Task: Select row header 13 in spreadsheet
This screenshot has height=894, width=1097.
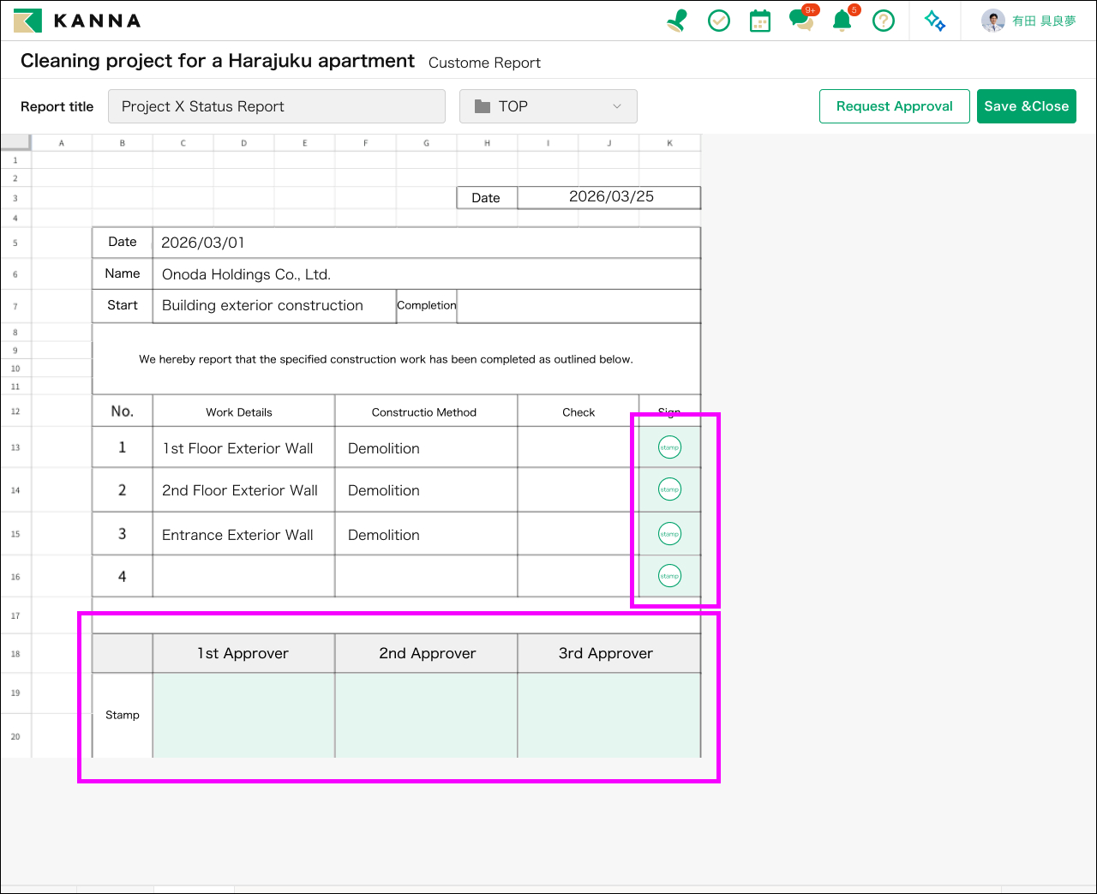Action: [15, 447]
